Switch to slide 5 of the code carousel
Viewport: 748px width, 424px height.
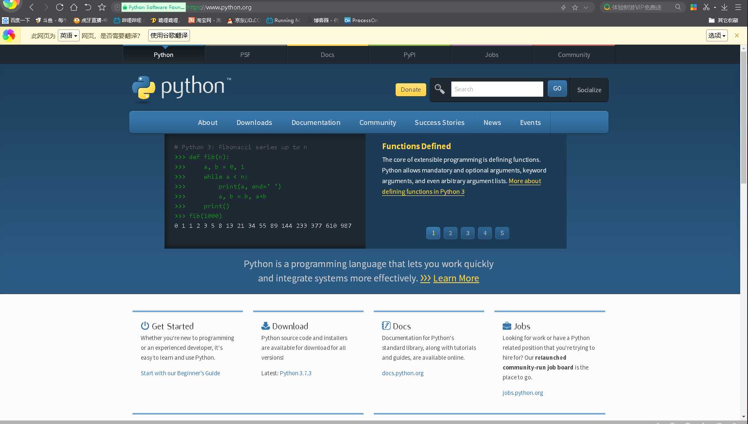pyautogui.click(x=502, y=233)
